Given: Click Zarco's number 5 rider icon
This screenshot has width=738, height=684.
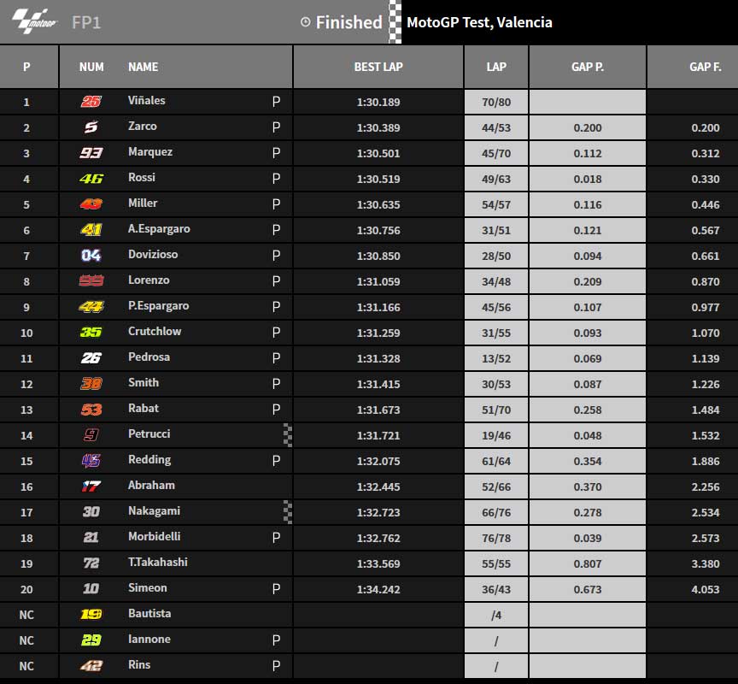Looking at the screenshot, I should click(x=91, y=127).
